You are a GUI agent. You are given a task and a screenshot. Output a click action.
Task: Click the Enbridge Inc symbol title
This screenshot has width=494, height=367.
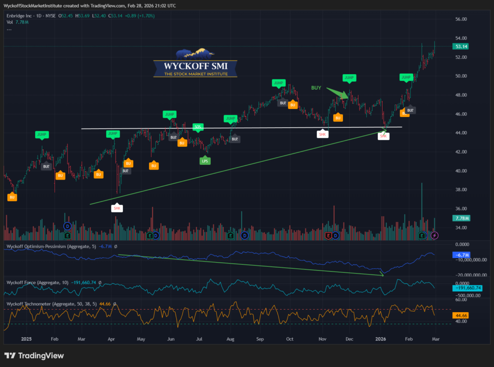(20, 16)
